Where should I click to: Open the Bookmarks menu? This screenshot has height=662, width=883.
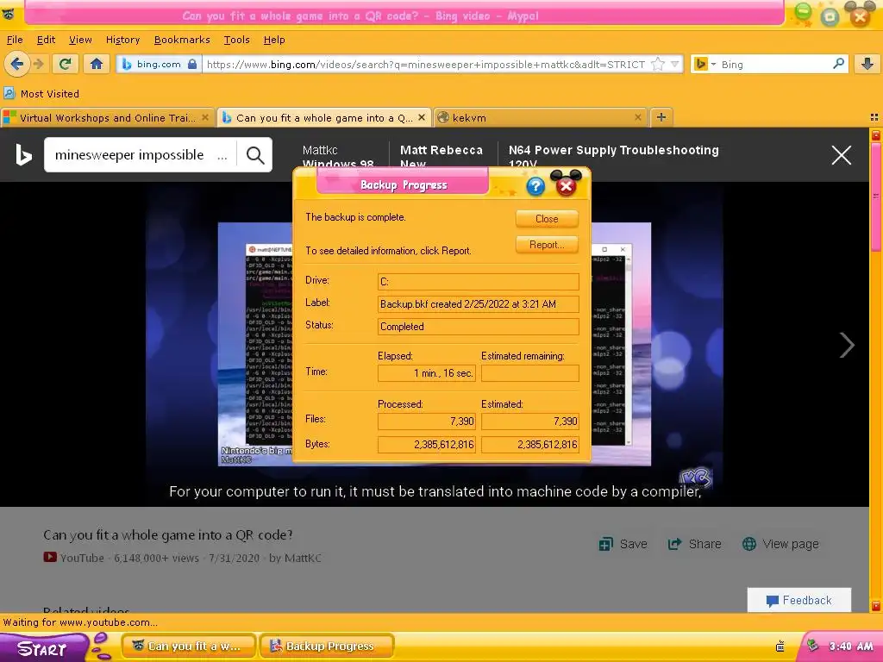tap(182, 40)
